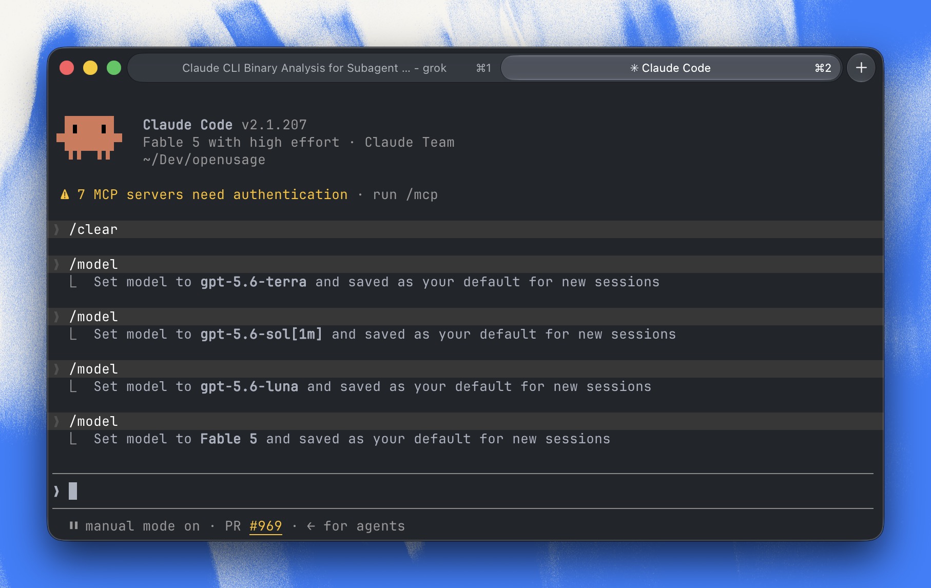
Task: Click the Claude Code v2.1.207 version text
Action: coord(225,125)
